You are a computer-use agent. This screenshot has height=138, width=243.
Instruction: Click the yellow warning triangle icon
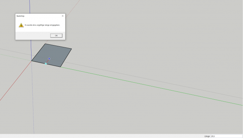click(21, 25)
